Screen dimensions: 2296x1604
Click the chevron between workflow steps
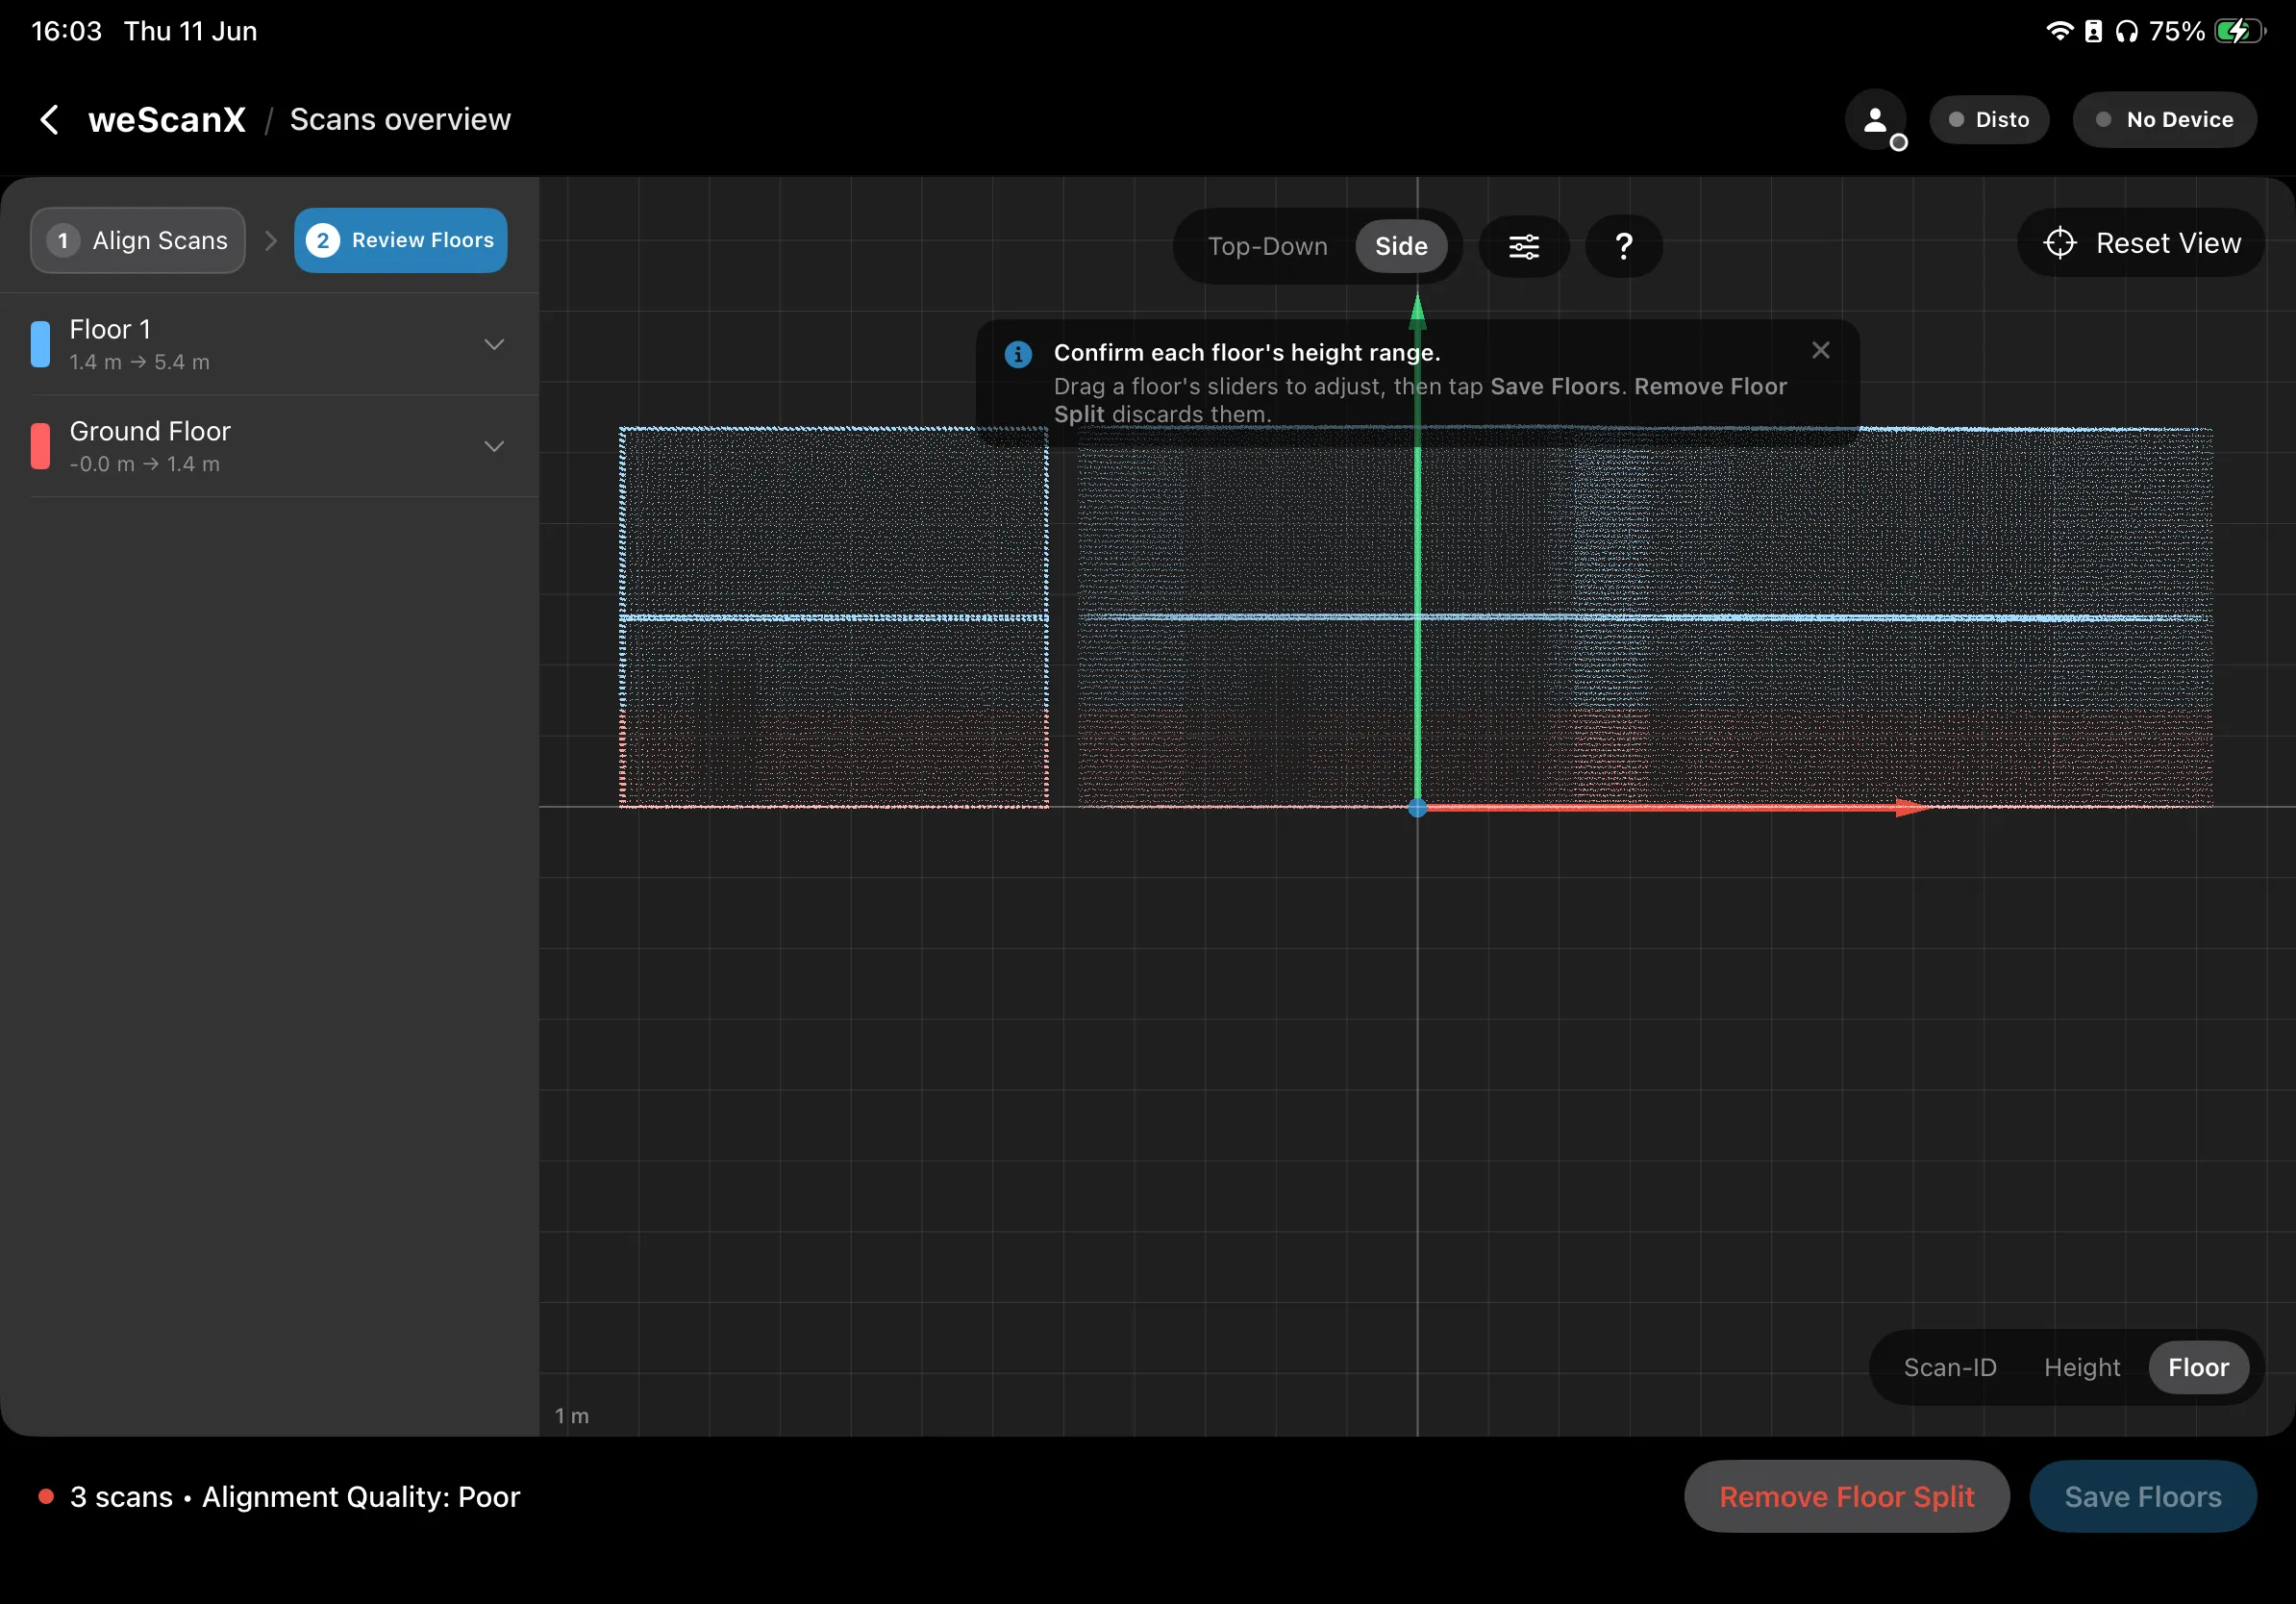[270, 241]
